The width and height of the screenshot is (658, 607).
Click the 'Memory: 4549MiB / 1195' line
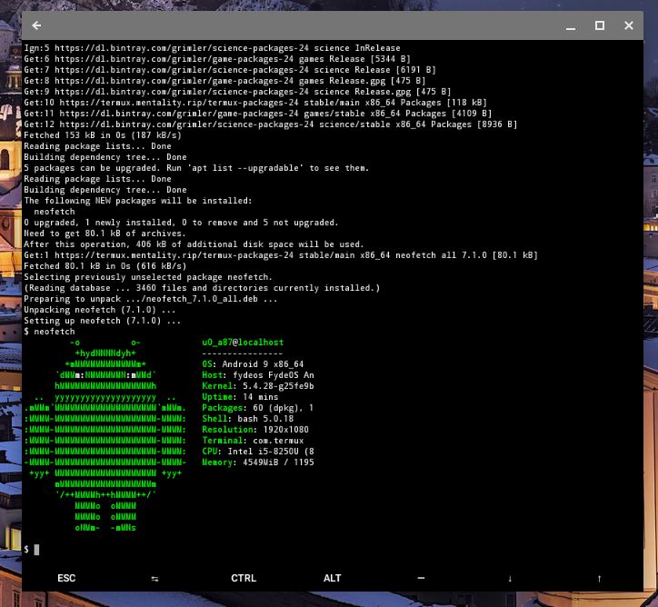point(258,463)
